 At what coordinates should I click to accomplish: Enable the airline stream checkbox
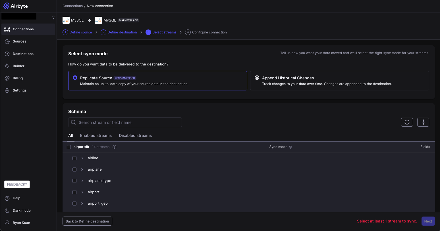74,158
